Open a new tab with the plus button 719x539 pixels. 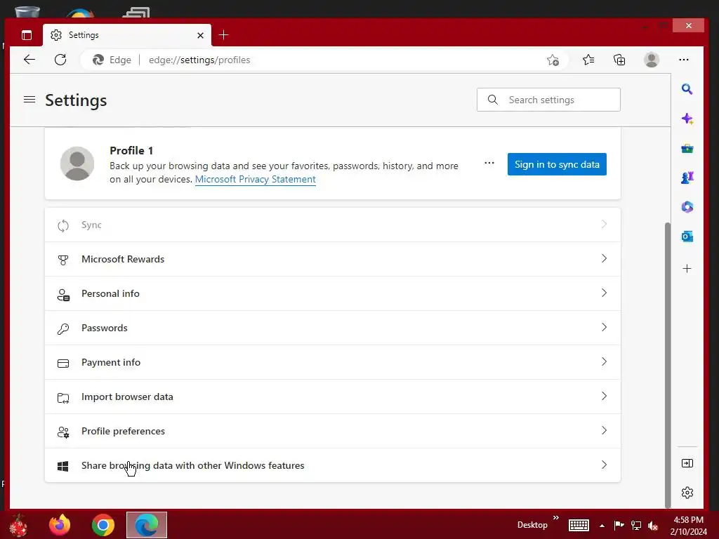224,35
